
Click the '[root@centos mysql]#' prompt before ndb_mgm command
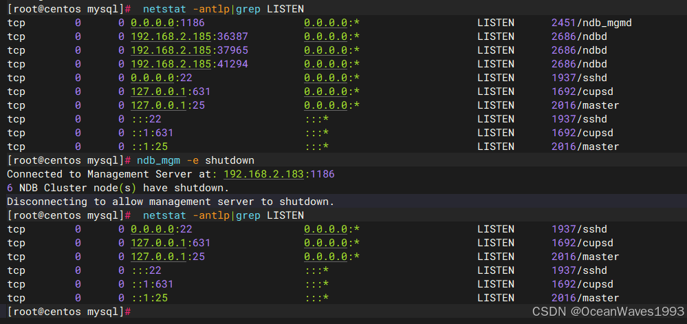point(69,160)
